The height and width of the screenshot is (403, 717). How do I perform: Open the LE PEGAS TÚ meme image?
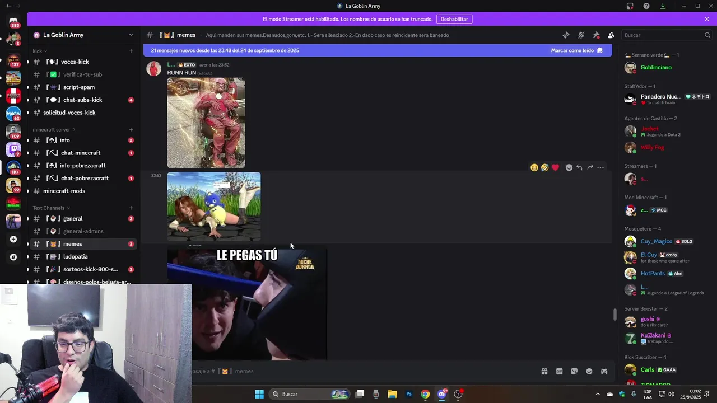point(247,302)
